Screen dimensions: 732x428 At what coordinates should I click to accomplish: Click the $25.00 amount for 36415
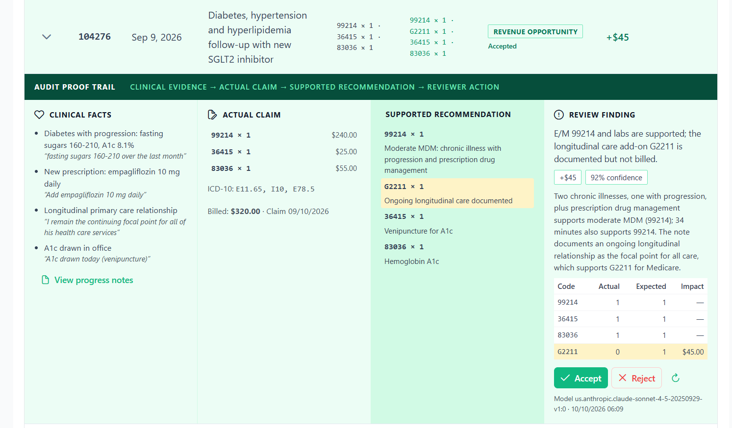point(346,152)
